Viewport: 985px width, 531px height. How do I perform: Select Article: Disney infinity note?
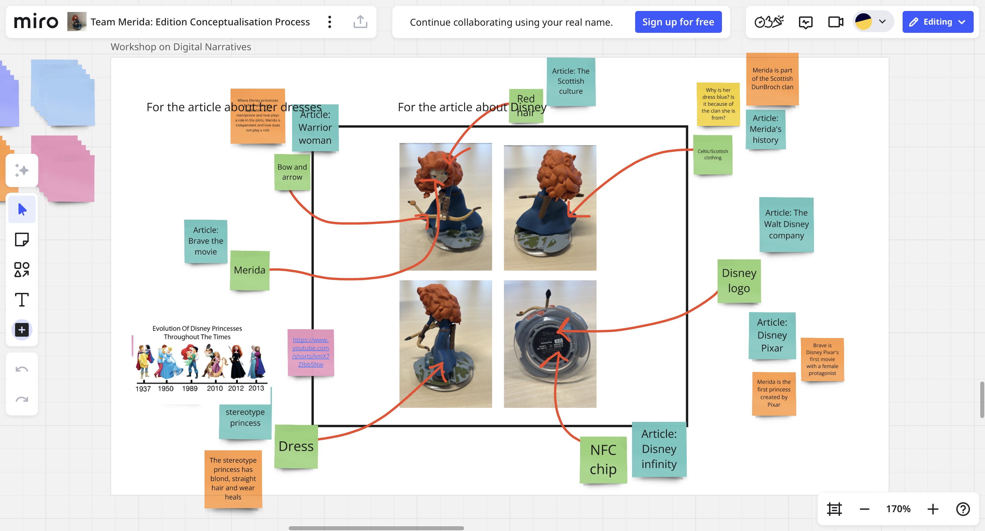[x=659, y=449]
